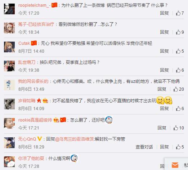Click rookie真是超级帅's baby avatar
The height and width of the screenshot is (170, 188).
(9, 123)
